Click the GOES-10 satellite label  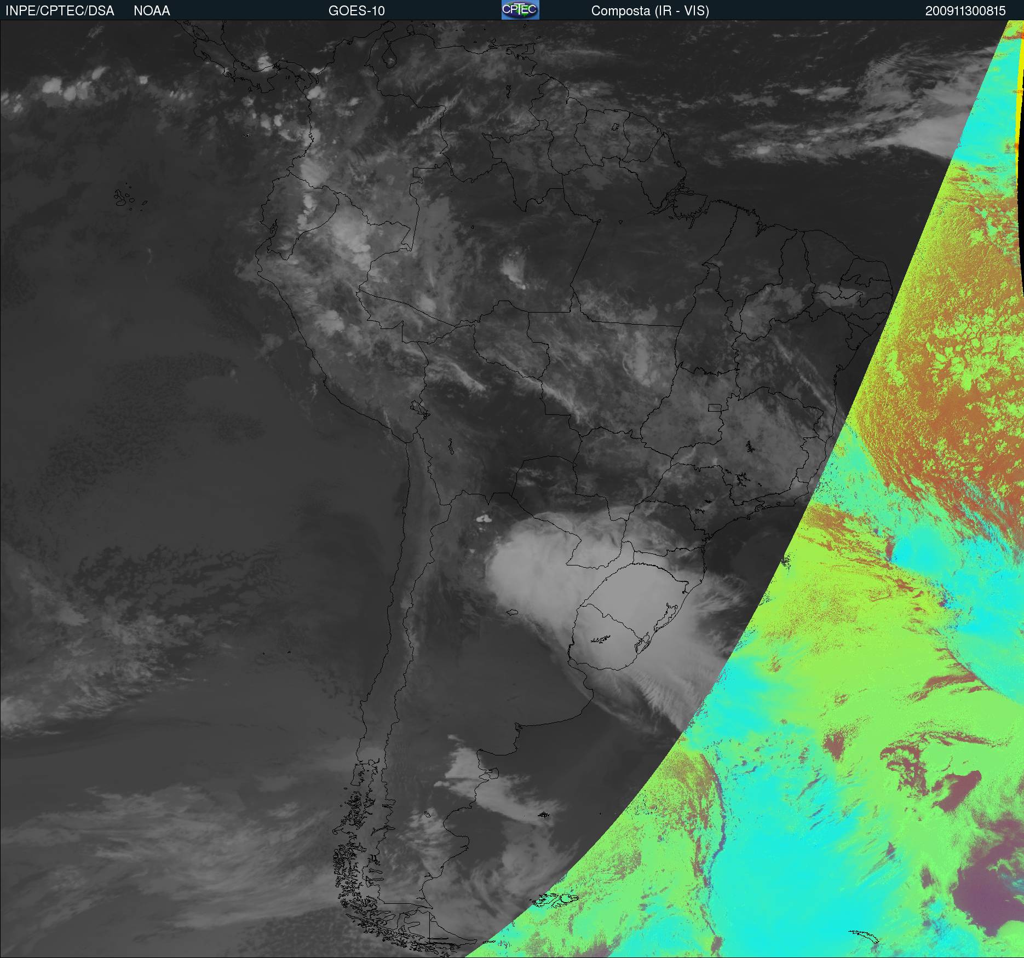point(356,11)
